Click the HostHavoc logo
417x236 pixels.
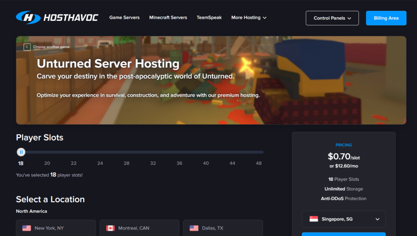(x=57, y=18)
